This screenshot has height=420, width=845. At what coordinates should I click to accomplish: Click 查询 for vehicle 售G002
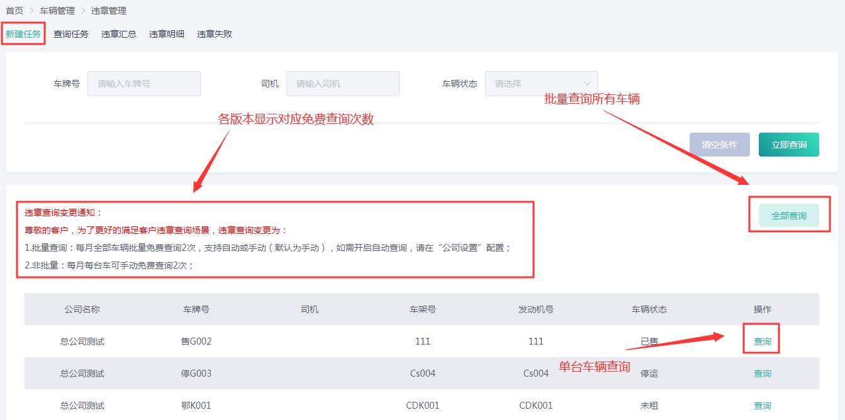click(763, 341)
